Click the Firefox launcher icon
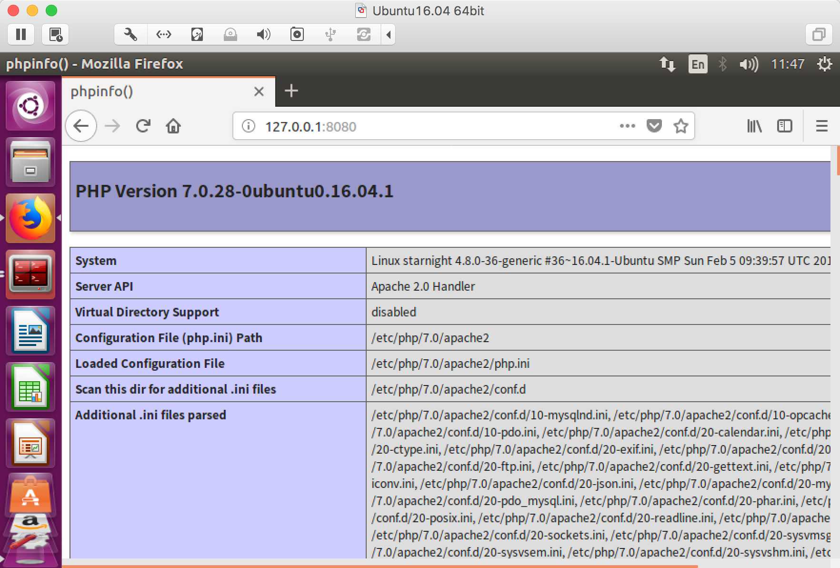The height and width of the screenshot is (568, 840). pyautogui.click(x=30, y=218)
